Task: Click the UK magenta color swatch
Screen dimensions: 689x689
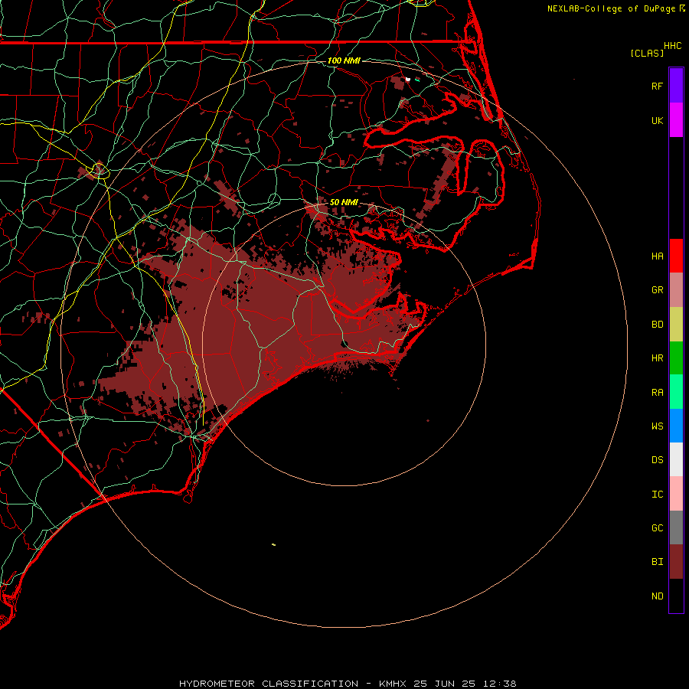Action: click(x=676, y=120)
